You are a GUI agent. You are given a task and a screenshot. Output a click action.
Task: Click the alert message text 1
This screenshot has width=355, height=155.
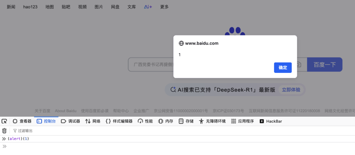pyautogui.click(x=179, y=55)
